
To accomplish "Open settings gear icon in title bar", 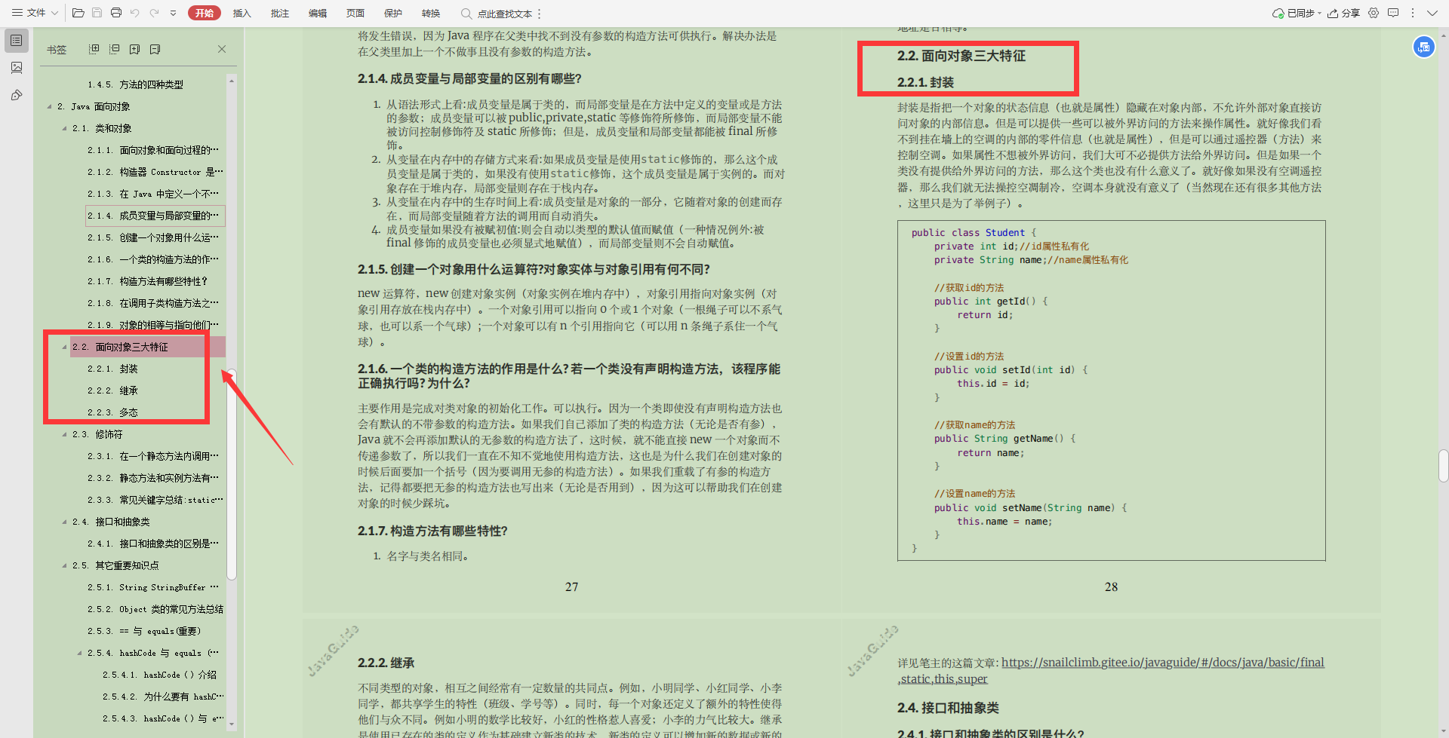I will (x=1374, y=13).
